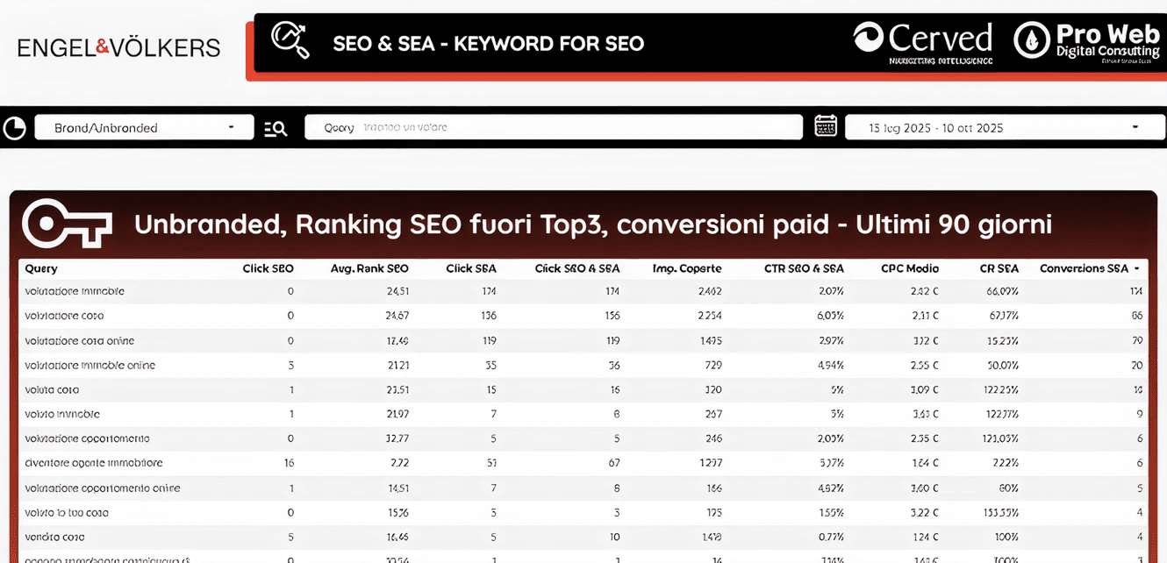Click the pie chart icon beside Brand/Unbranded
Viewport: 1167px width, 563px height.
pyautogui.click(x=15, y=128)
